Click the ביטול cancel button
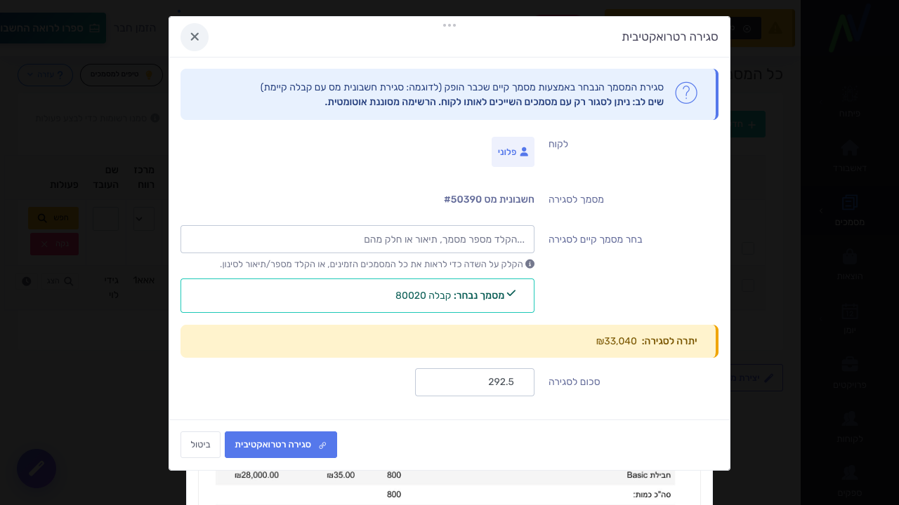Screen dimensions: 899x505 point(200,445)
